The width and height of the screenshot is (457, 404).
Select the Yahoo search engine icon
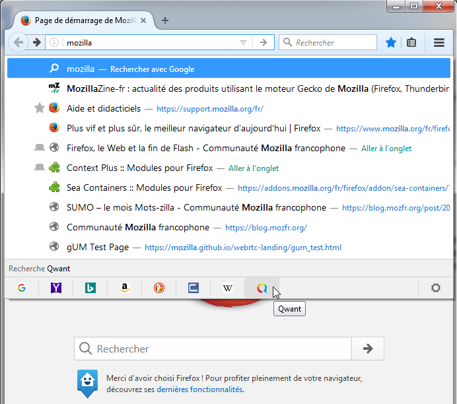pyautogui.click(x=56, y=288)
